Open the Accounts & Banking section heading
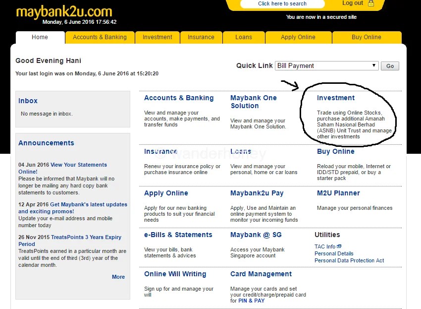This screenshot has height=309, width=421. (179, 98)
